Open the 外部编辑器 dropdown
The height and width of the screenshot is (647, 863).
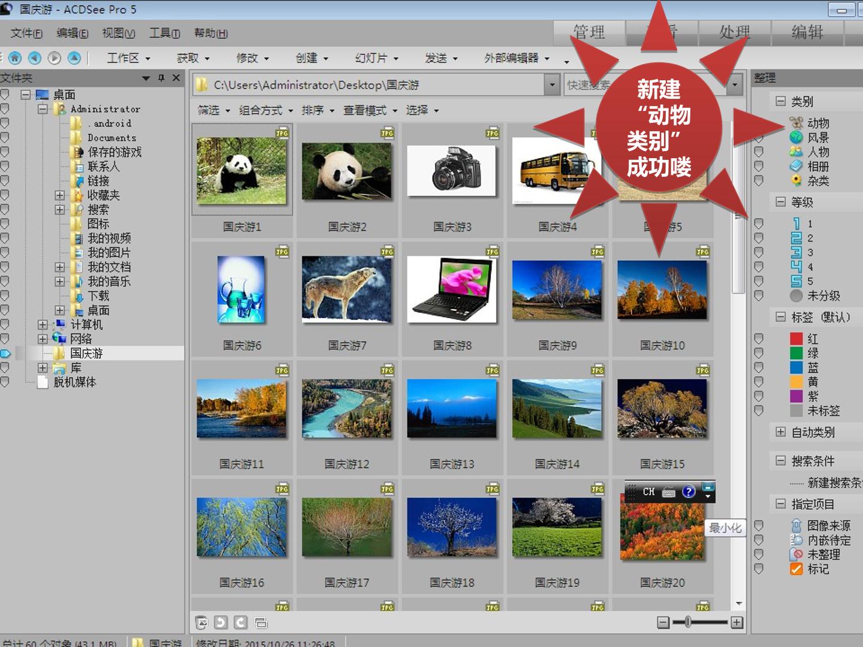click(x=517, y=58)
